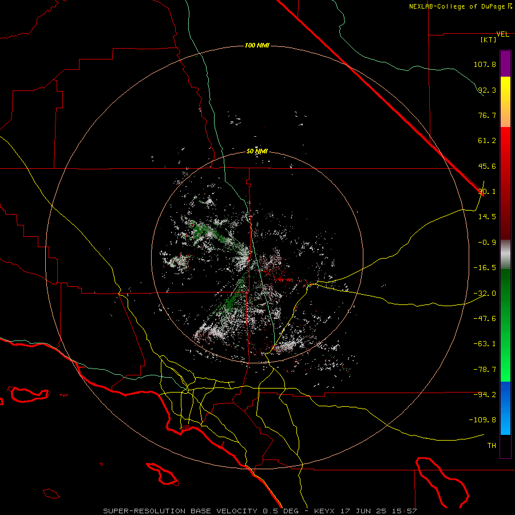Screen dimensions: 515x515
Task: Click the -32.0 scale value
Action: tap(485, 294)
